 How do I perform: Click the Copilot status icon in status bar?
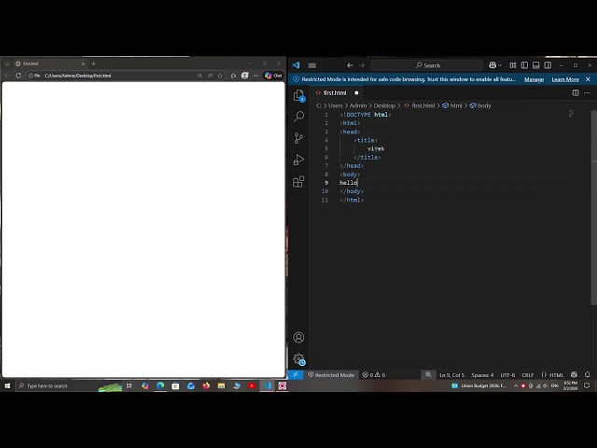[574, 375]
